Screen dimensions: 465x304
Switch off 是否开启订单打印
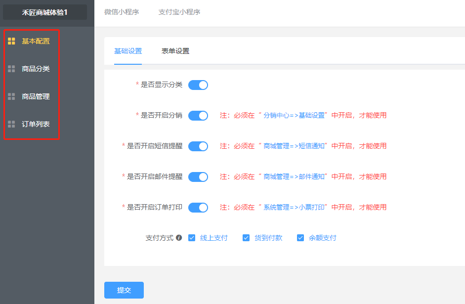point(198,208)
